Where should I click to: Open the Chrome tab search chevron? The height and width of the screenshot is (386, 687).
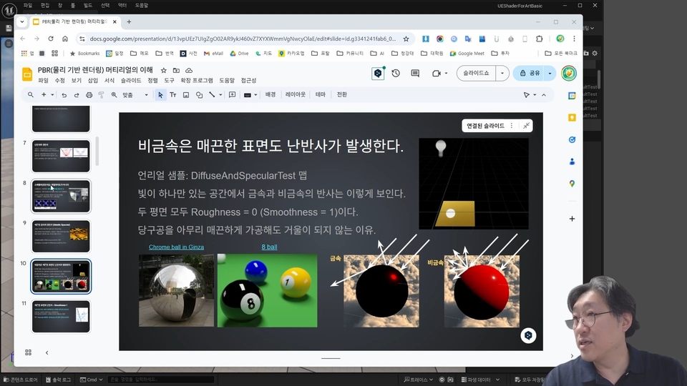coord(22,21)
